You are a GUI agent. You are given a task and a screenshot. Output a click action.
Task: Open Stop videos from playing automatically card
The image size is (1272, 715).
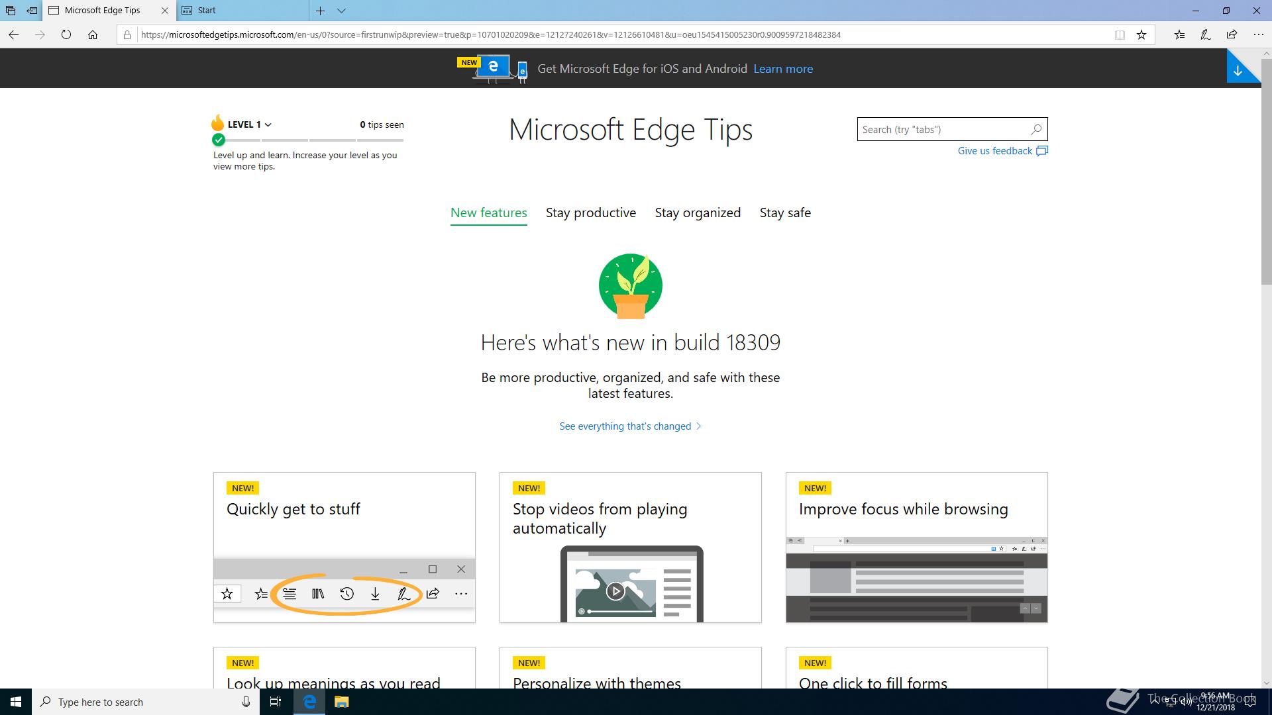pos(631,548)
